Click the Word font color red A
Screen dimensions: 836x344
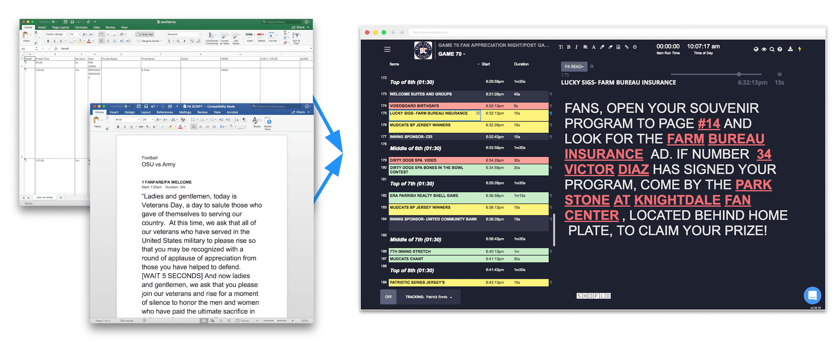pyautogui.click(x=180, y=127)
